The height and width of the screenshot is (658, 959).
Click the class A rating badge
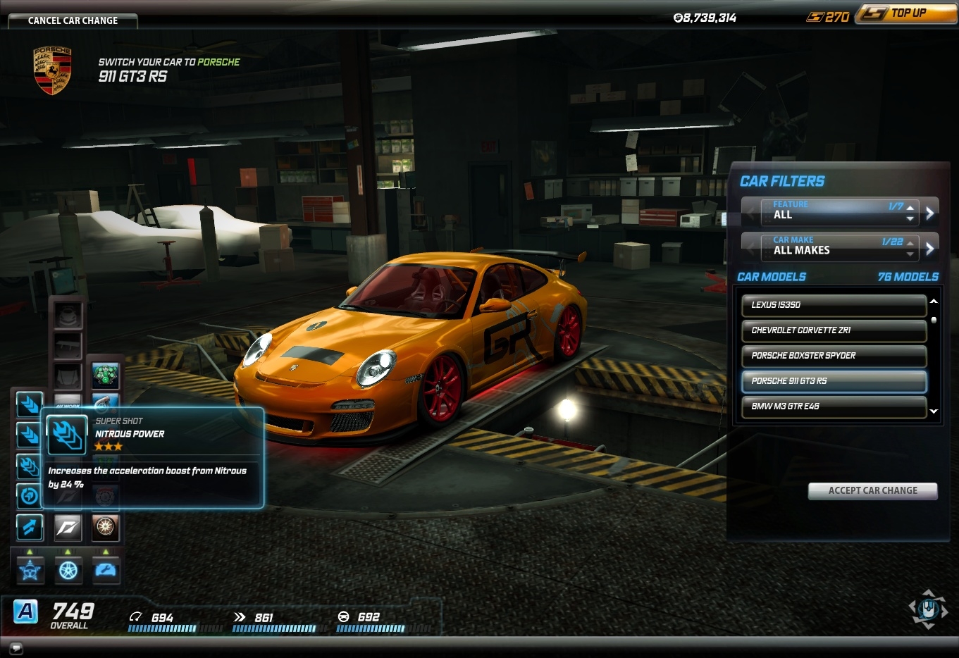pos(26,611)
